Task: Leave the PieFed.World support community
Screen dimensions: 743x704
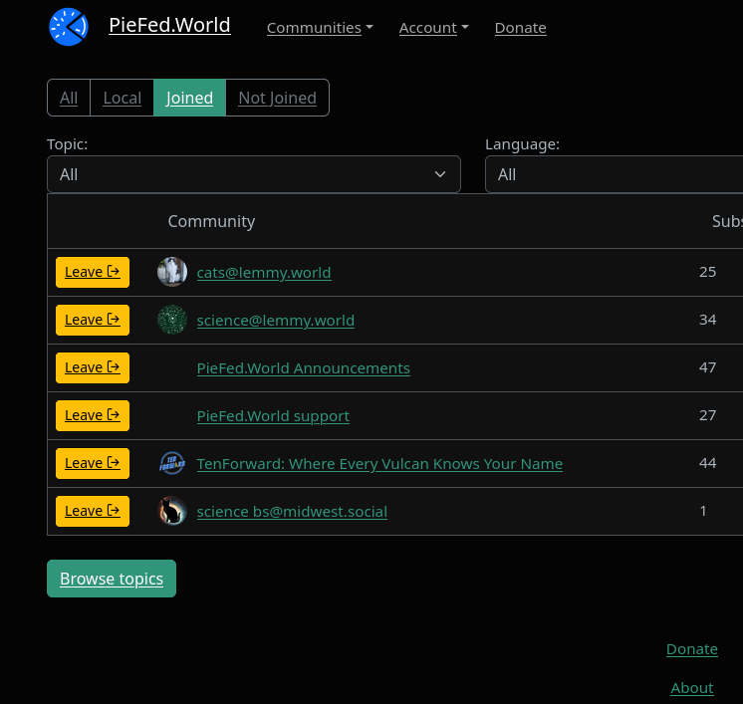Action: (x=93, y=416)
